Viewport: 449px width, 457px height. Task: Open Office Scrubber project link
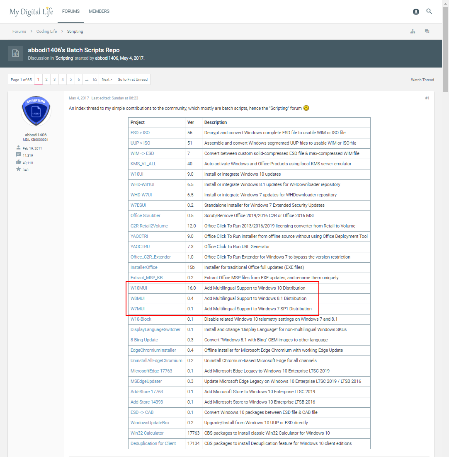146,215
